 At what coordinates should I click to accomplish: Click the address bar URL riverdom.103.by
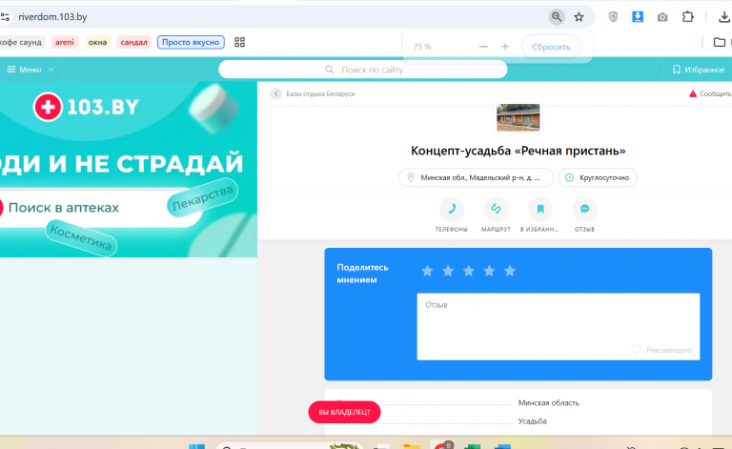click(x=52, y=17)
